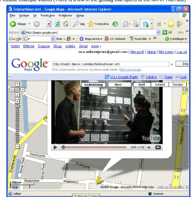Pan the map right with arrow
The height and width of the screenshot is (197, 193).
point(23,90)
